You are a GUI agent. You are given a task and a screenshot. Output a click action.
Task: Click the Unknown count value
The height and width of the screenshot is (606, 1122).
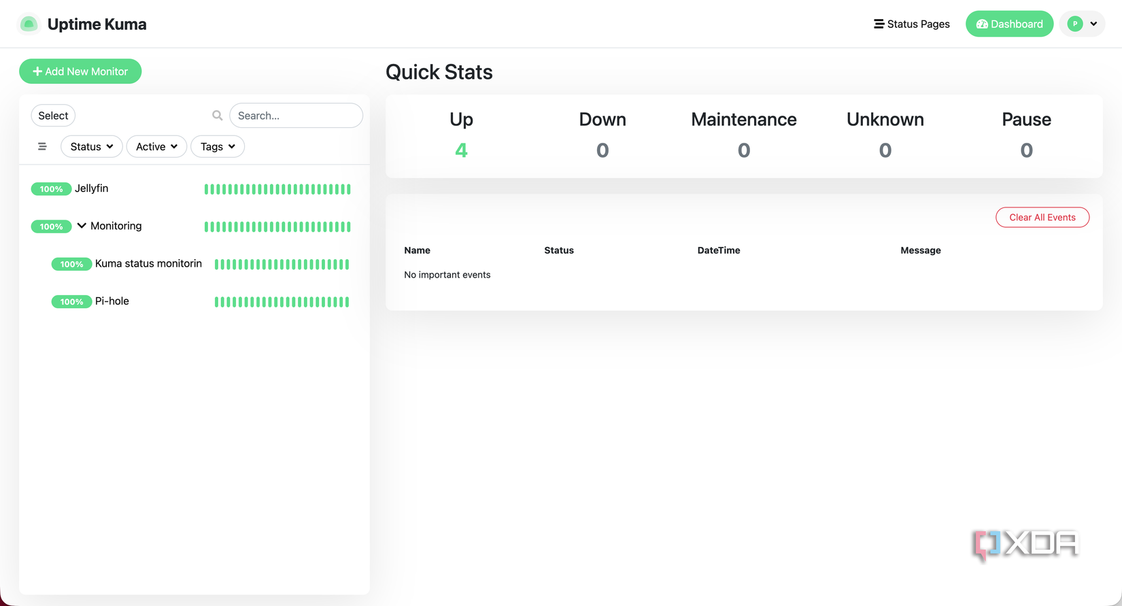click(x=885, y=150)
